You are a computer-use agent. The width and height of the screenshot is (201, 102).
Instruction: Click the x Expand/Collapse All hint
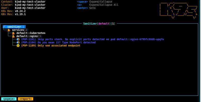pyautogui.click(x=98, y=5)
